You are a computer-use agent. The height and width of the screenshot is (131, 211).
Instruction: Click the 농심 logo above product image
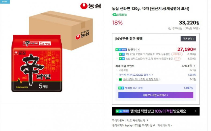tap(90, 6)
